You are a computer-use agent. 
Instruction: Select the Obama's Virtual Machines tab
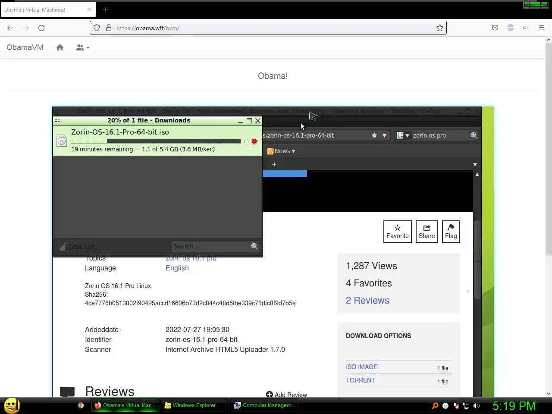48,9
